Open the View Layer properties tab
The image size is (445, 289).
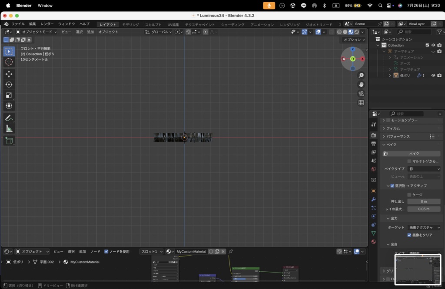(373, 152)
